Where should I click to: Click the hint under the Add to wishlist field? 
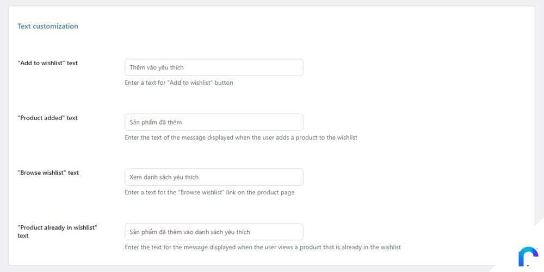point(179,83)
